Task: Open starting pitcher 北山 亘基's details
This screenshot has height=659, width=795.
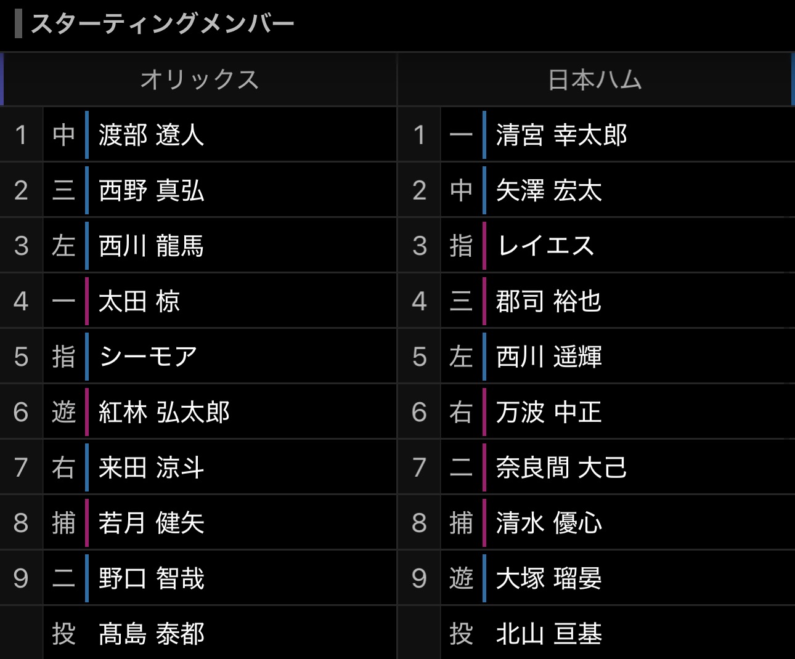Action: pyautogui.click(x=548, y=634)
